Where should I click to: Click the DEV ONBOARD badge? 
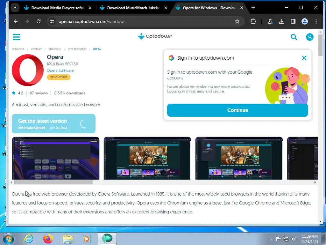[x=59, y=77]
